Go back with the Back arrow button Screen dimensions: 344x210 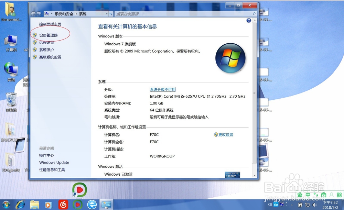pyautogui.click(x=33, y=14)
